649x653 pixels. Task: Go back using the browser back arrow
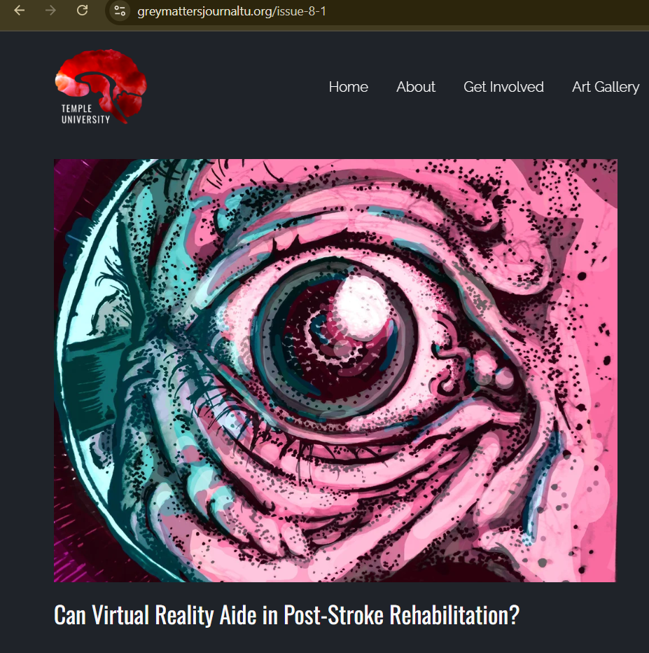click(19, 11)
